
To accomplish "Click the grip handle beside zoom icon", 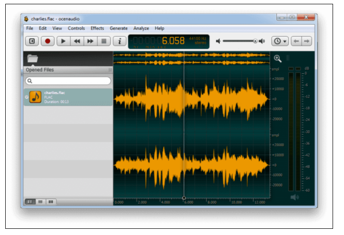I will click(x=287, y=58).
